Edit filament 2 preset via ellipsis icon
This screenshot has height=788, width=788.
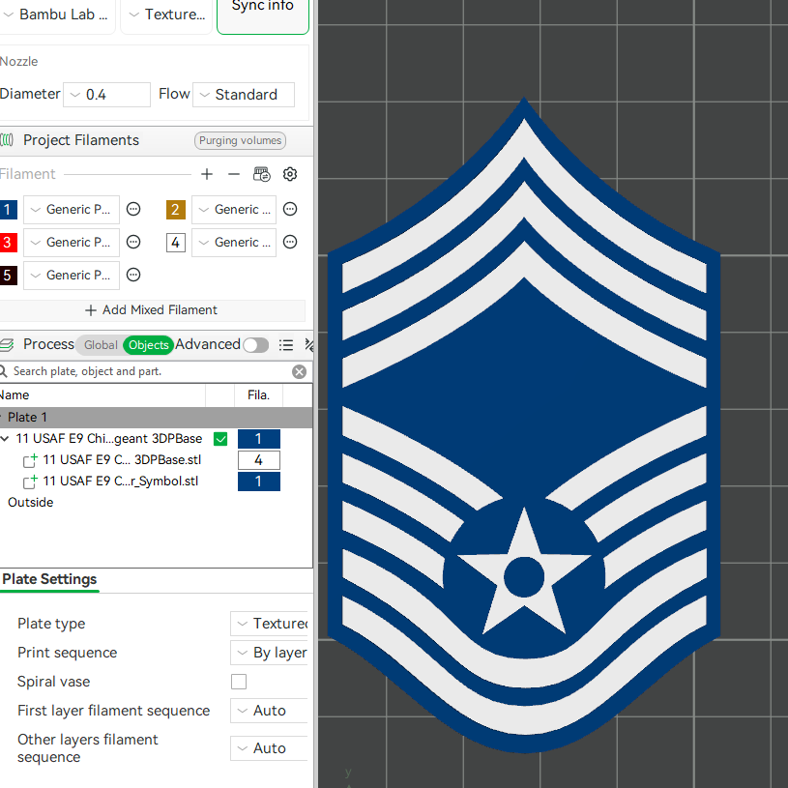(x=290, y=209)
